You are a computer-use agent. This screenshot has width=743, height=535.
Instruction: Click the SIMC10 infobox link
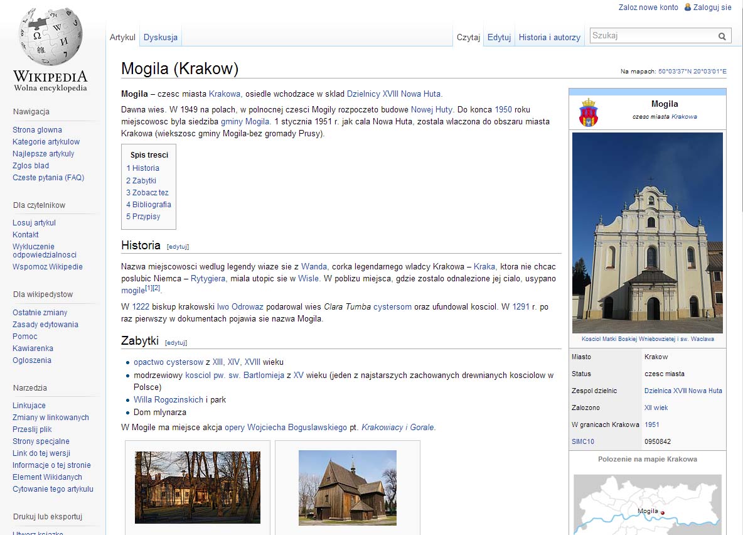click(x=583, y=441)
